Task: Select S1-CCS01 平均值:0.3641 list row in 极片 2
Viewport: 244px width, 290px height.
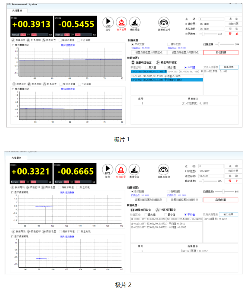Action: 166,224
